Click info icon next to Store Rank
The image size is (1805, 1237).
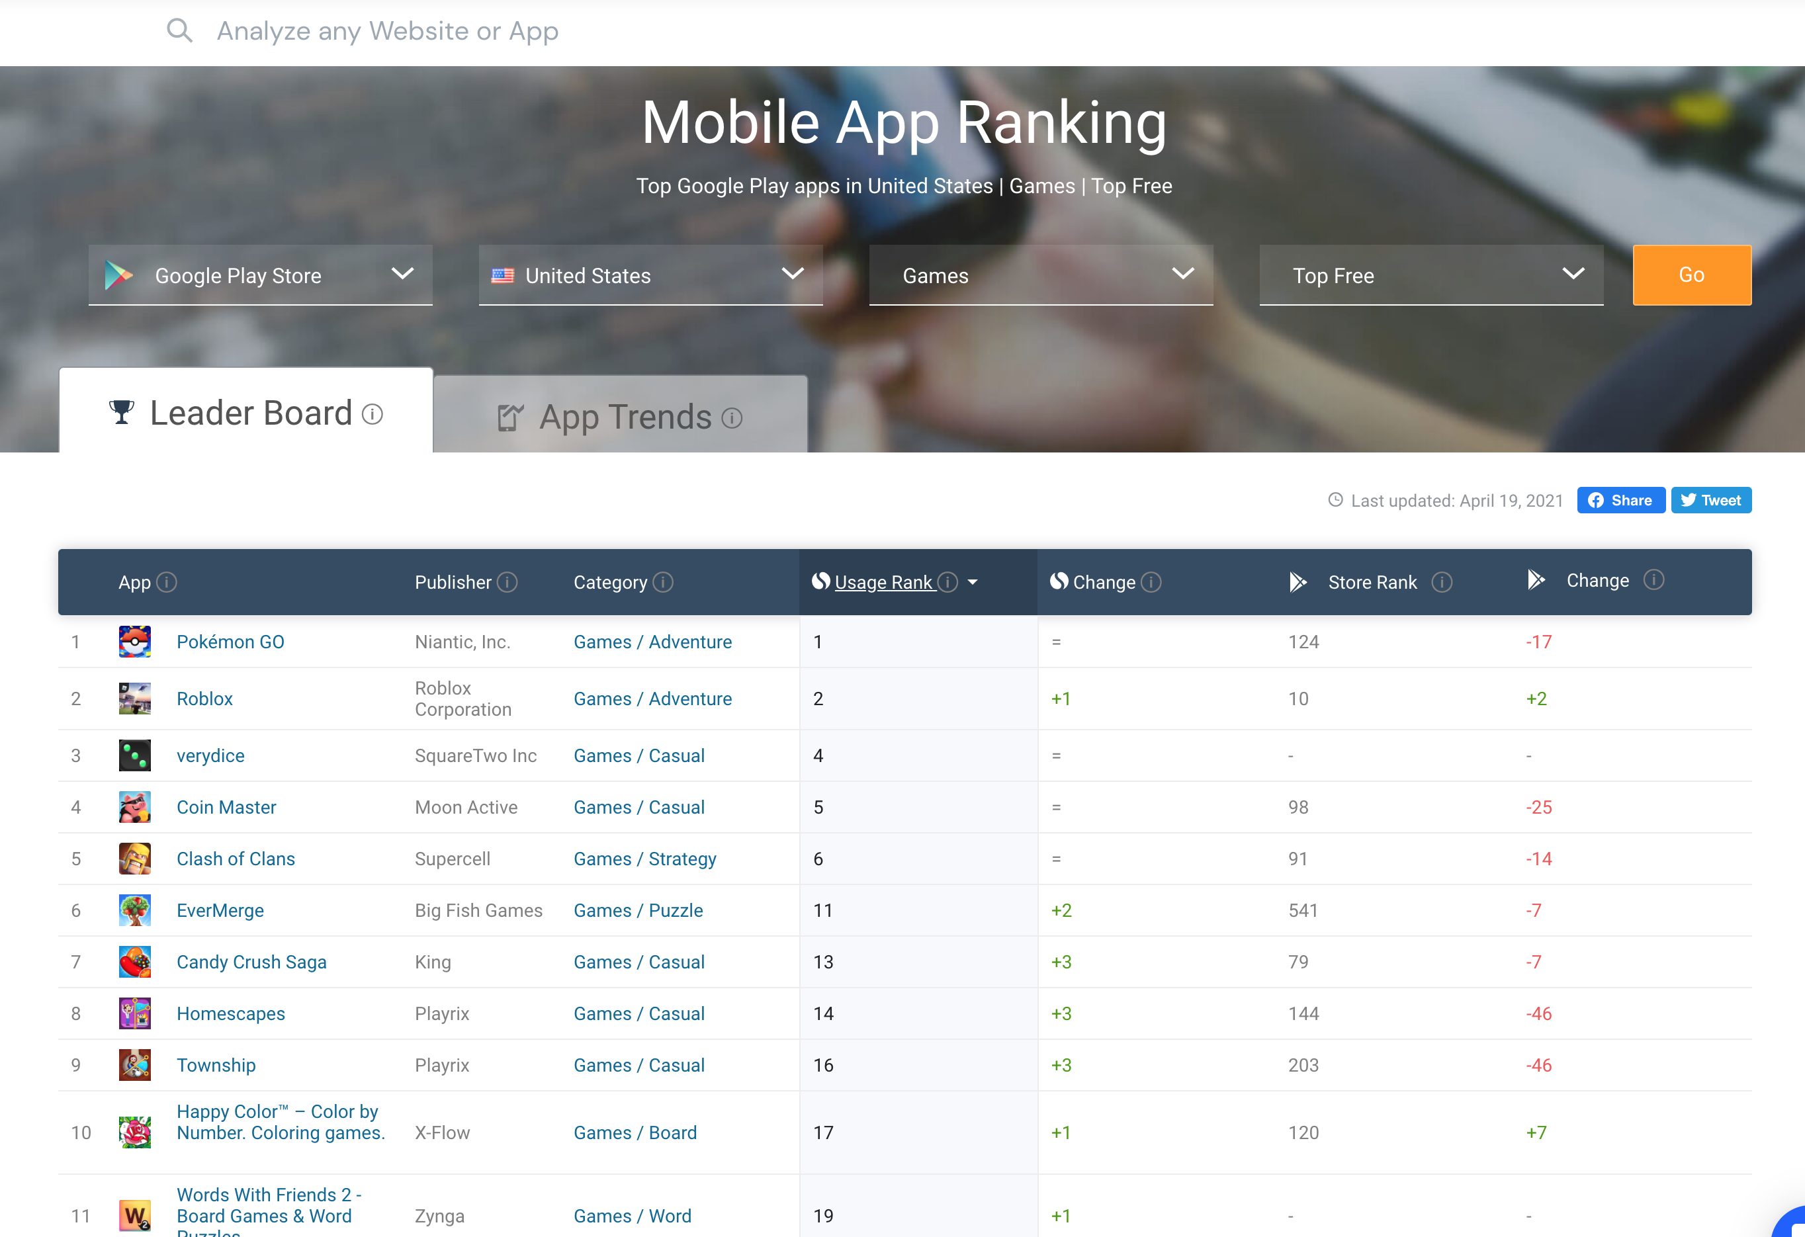[1442, 581]
